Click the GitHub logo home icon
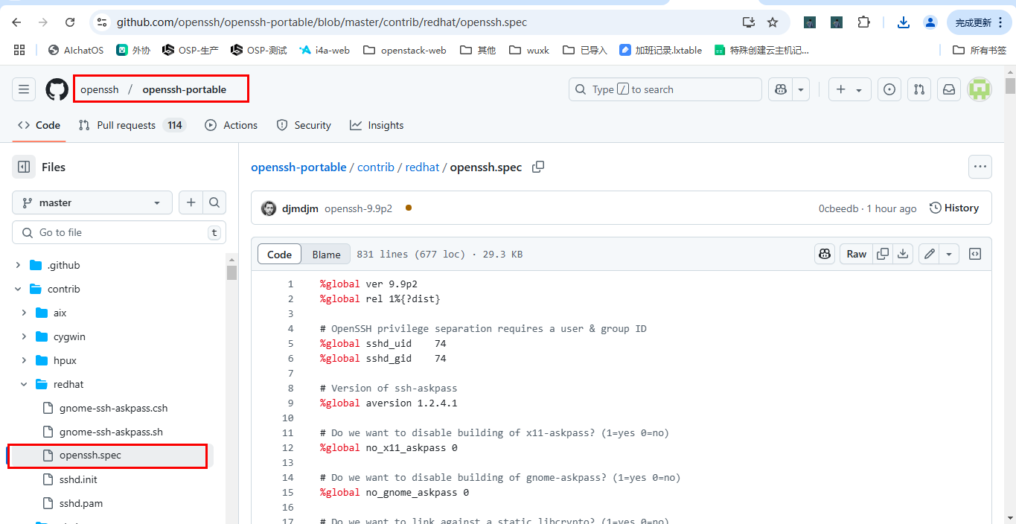Image resolution: width=1016 pixels, height=524 pixels. [x=57, y=89]
